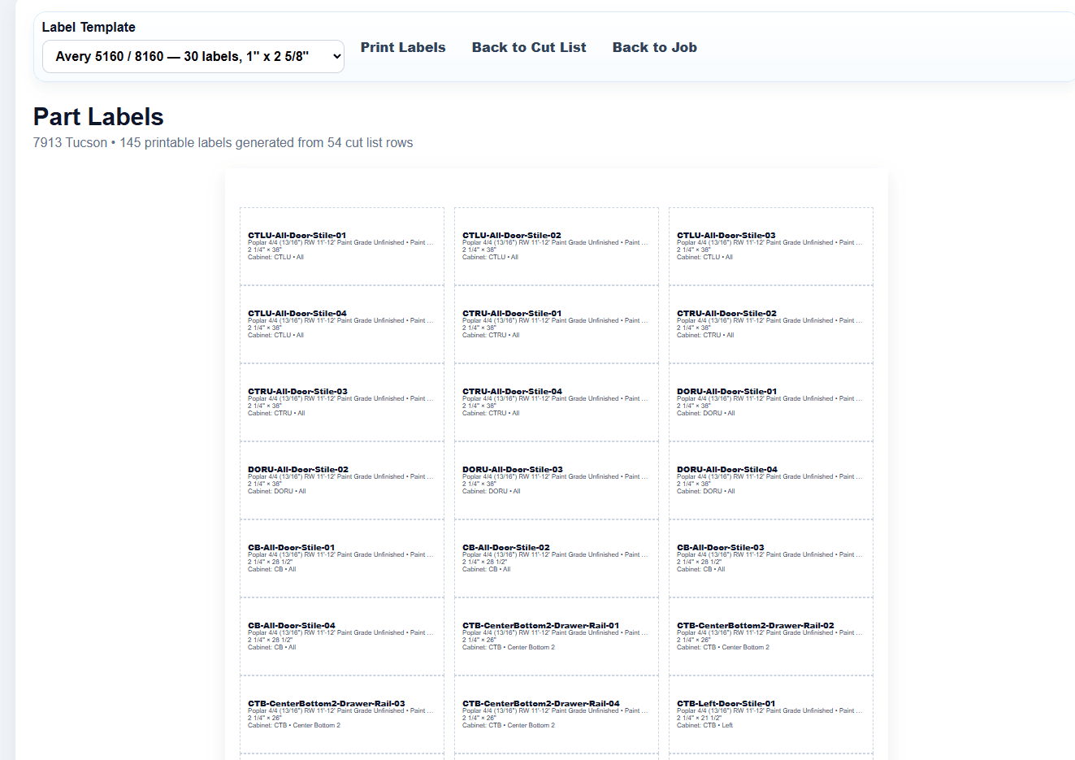
Task: Click 'Cabinet: DORU • All' under DORU-All-Door-Stile-01
Action: tap(706, 413)
